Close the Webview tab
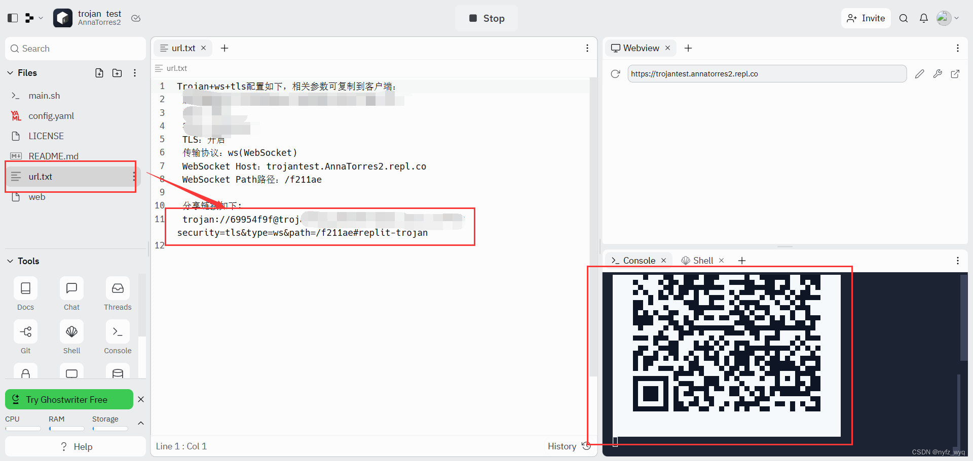This screenshot has width=973, height=461. pos(668,48)
